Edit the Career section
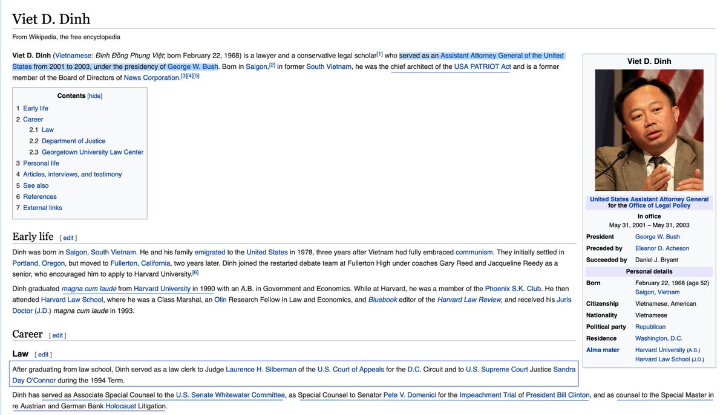This screenshot has width=726, height=415. click(x=57, y=335)
